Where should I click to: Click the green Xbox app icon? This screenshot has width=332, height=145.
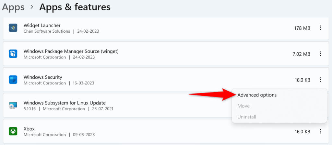pos(13,131)
